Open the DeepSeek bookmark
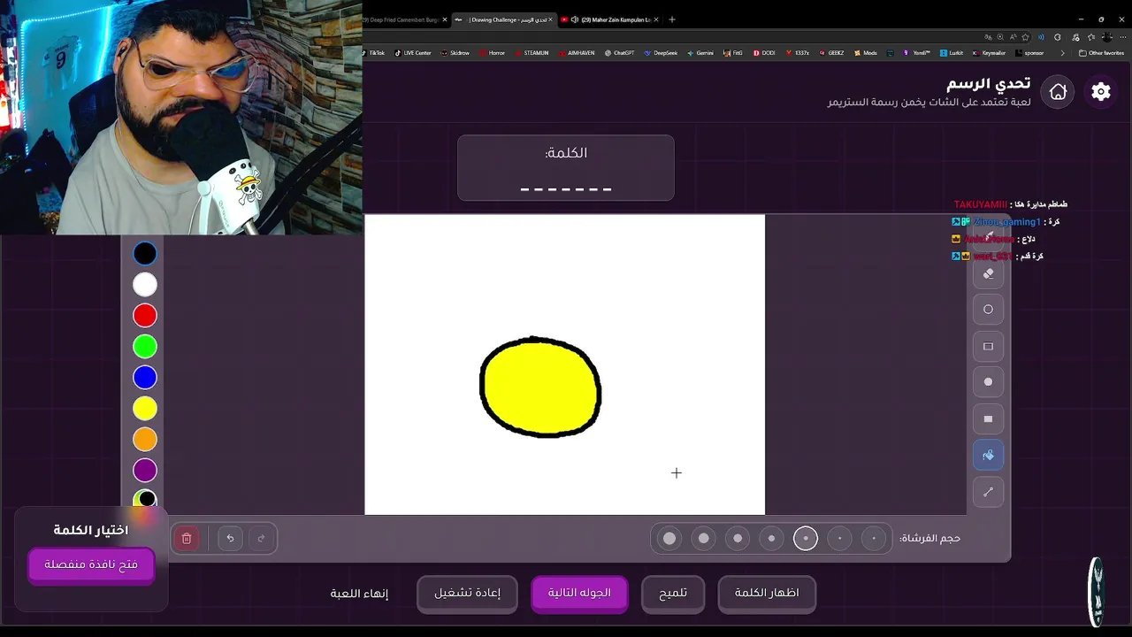 pyautogui.click(x=661, y=53)
